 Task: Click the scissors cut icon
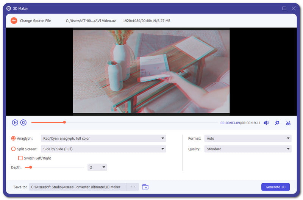(288, 123)
